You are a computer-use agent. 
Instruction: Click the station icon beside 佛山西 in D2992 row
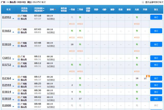point(19,19)
